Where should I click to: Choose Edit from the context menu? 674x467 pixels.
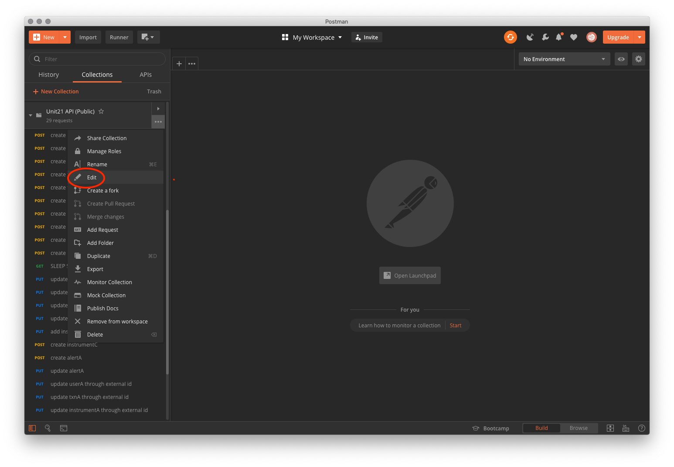tap(116, 177)
